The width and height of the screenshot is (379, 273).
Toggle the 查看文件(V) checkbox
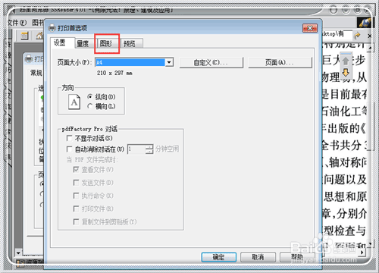[93, 170]
